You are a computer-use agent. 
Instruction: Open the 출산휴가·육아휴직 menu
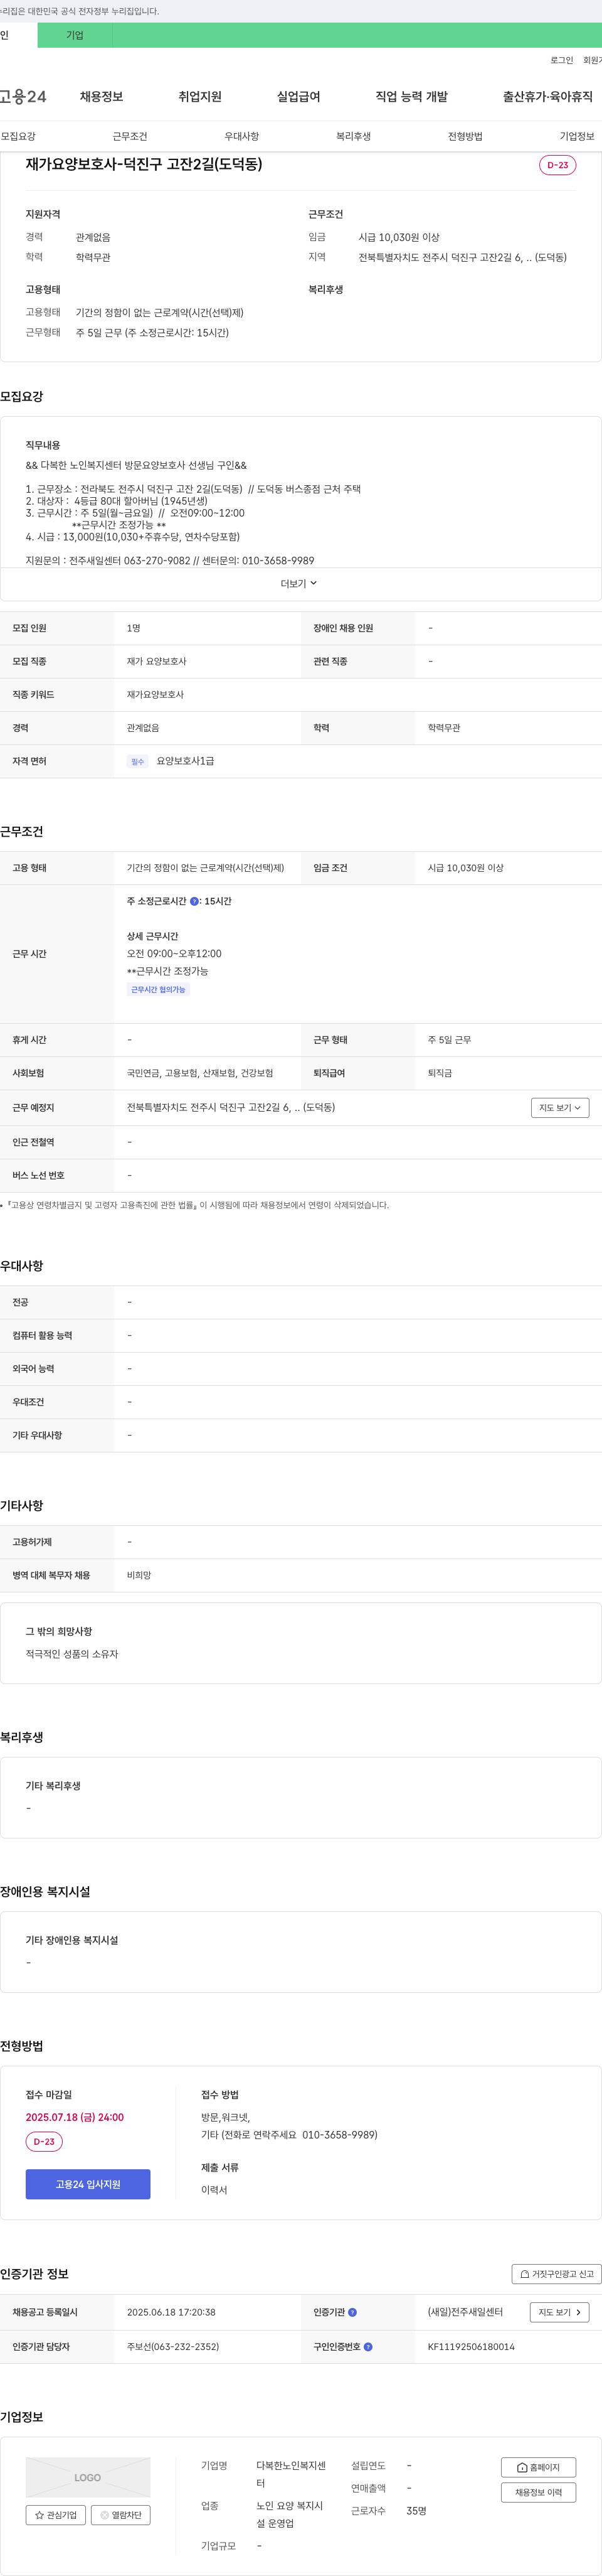[x=547, y=96]
